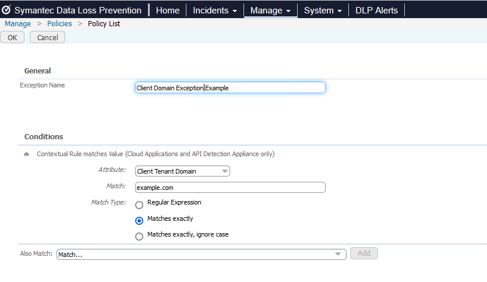Follow the Manage breadcrumb link

click(x=18, y=24)
